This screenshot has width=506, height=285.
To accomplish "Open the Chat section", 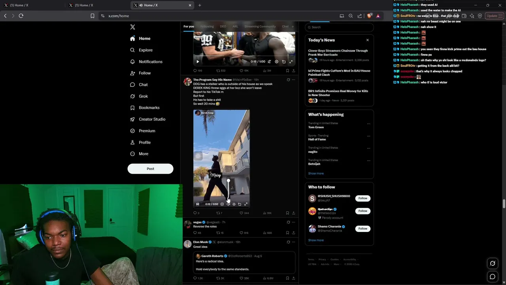I will click(139, 85).
